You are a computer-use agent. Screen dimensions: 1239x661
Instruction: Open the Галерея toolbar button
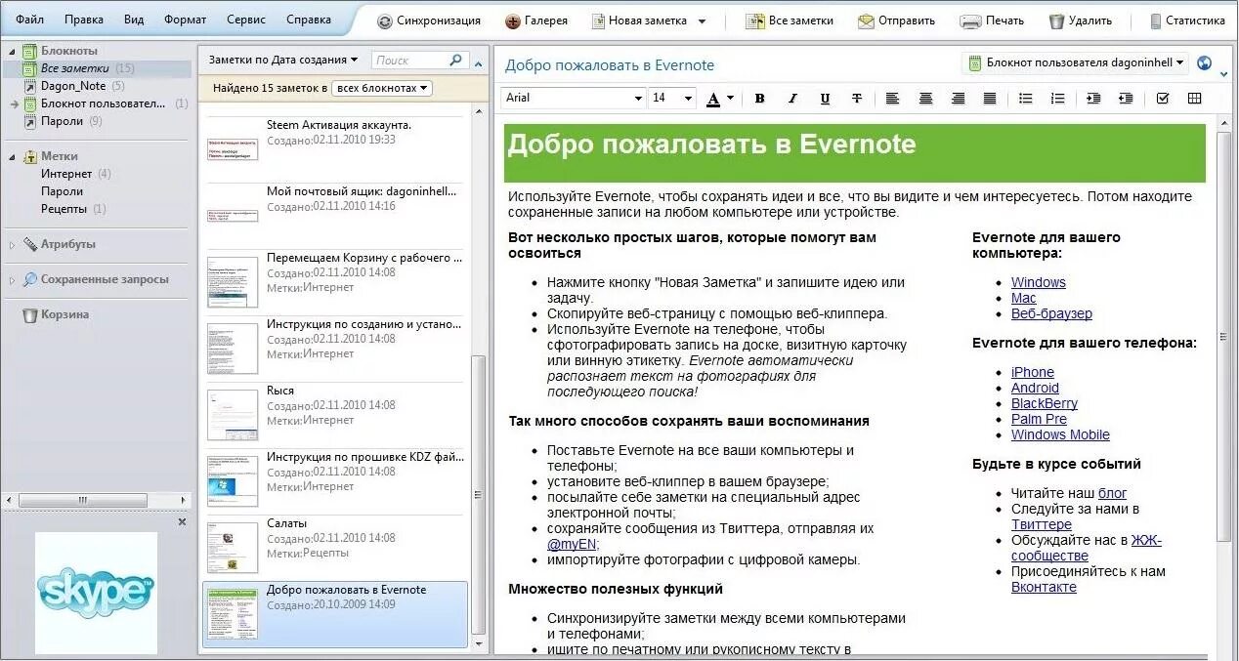[x=535, y=21]
